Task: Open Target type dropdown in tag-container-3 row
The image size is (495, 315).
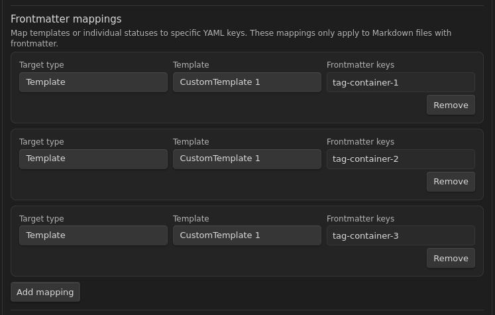Action: point(93,235)
